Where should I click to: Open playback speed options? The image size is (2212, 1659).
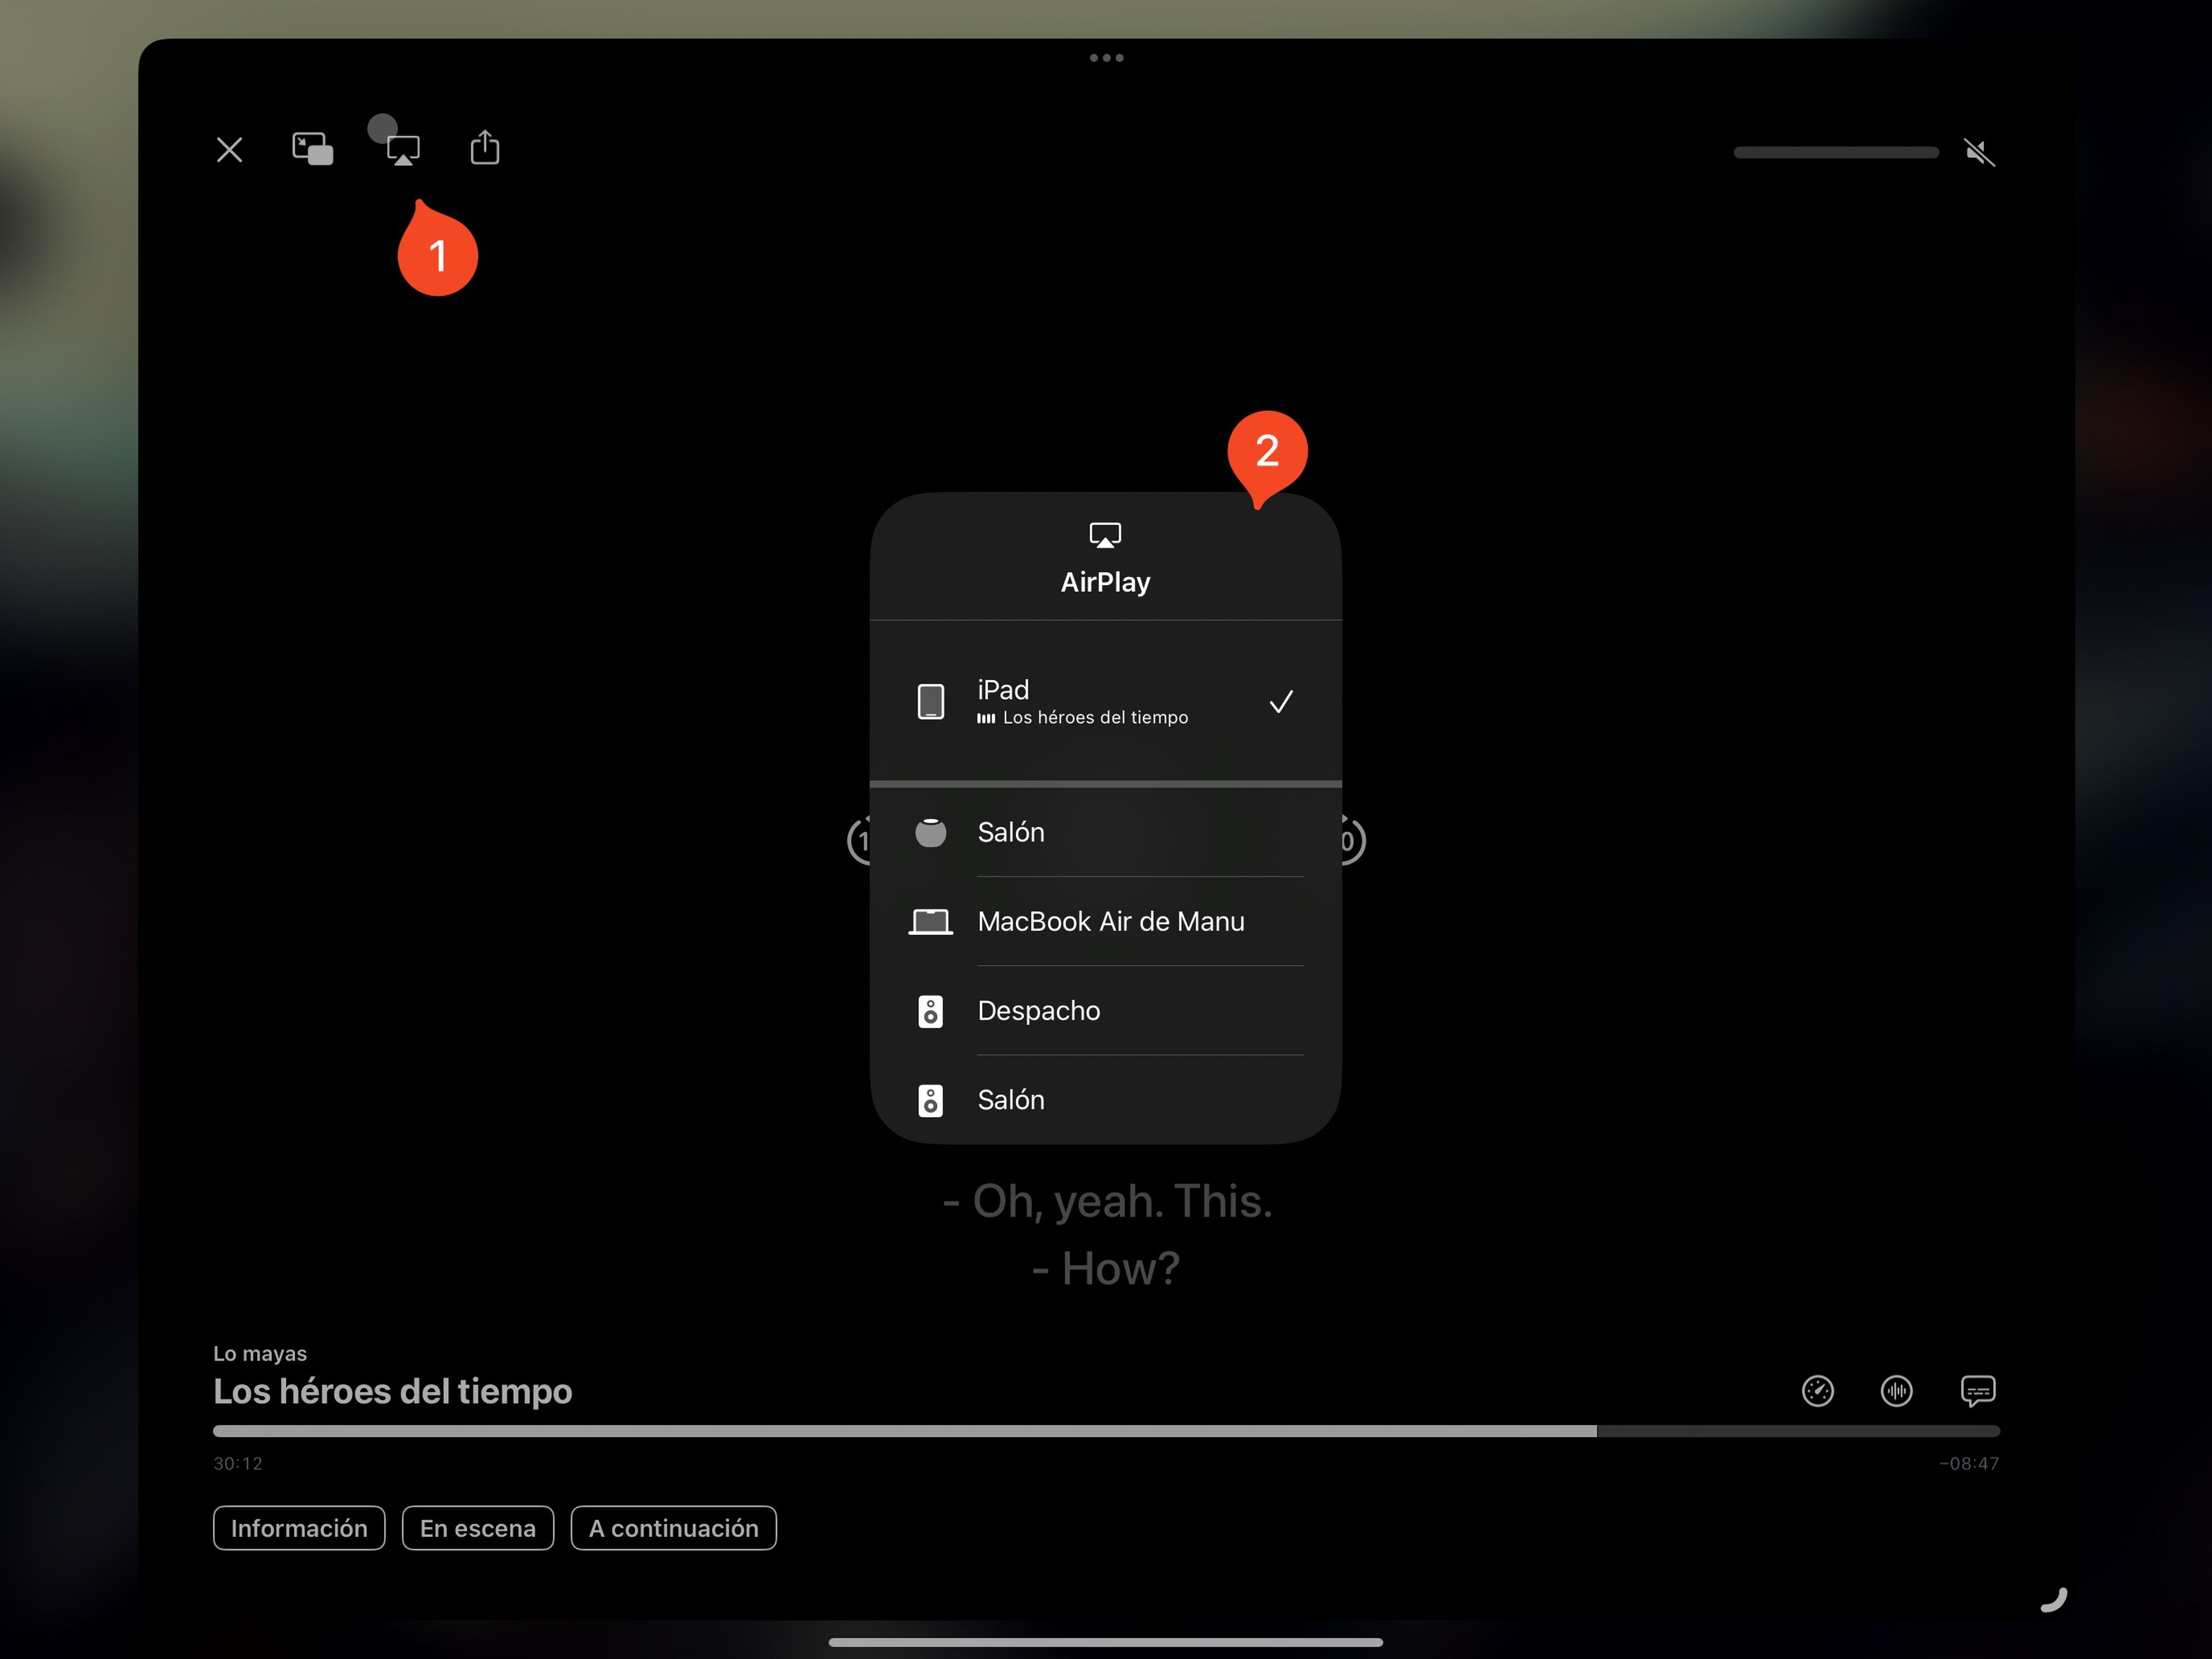[1817, 1391]
